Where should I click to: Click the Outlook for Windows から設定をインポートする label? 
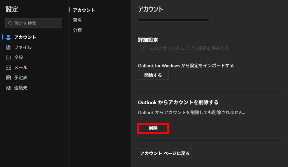(186, 65)
